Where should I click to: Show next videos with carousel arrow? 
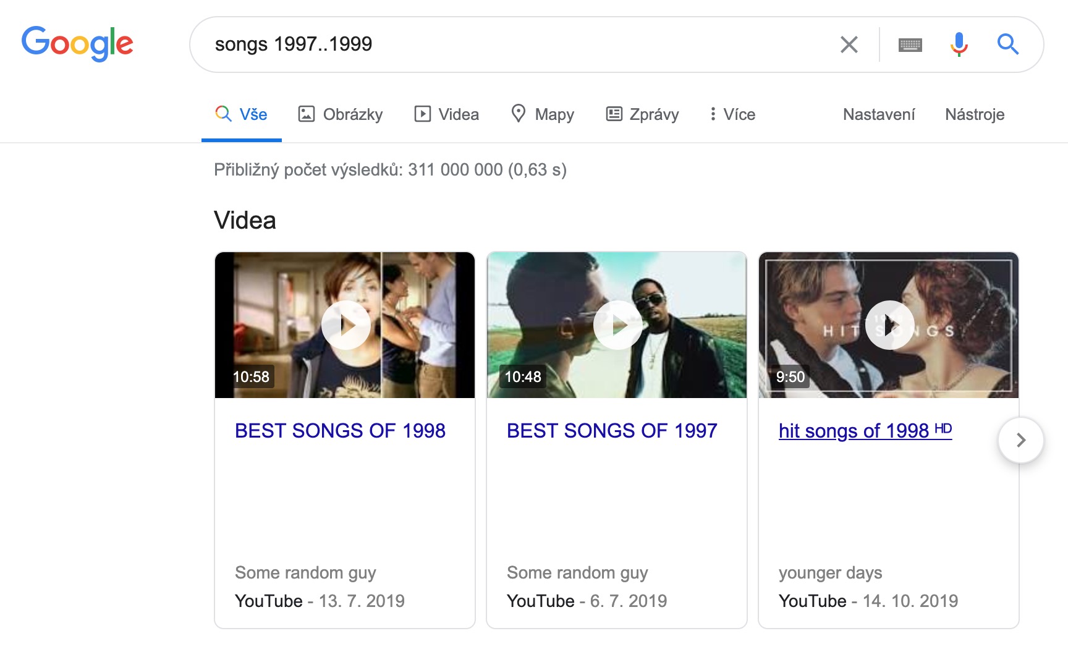(x=1020, y=440)
